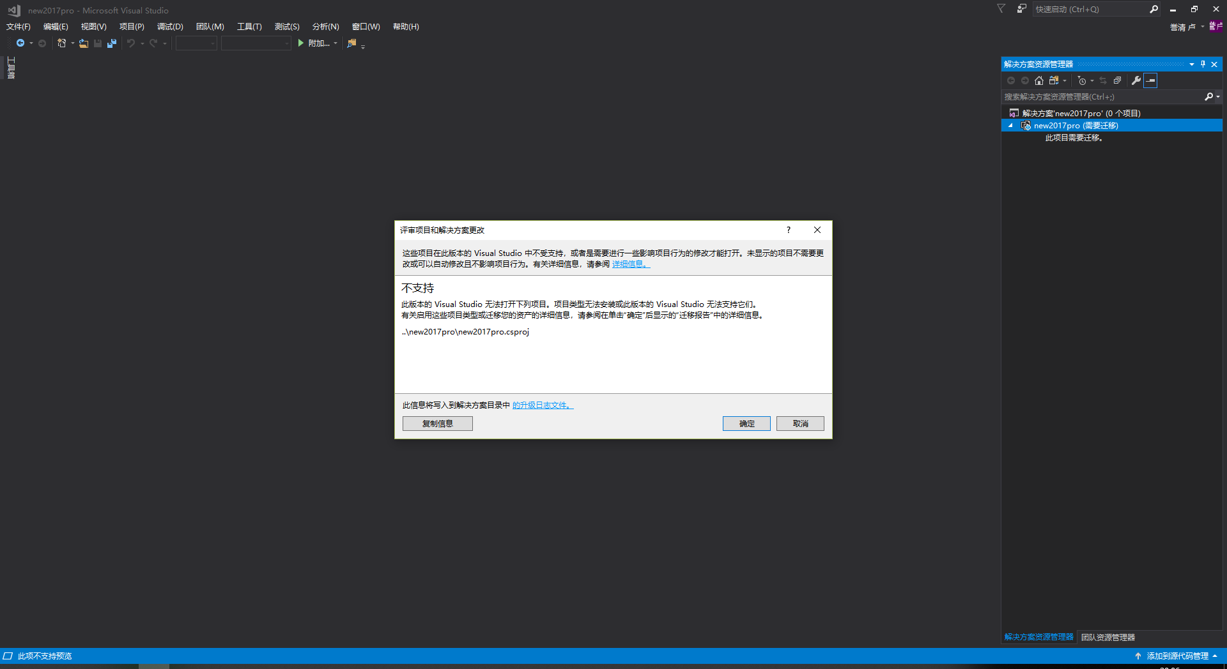This screenshot has width=1227, height=669.
Task: Click the Home icon in Solution Explorer
Action: coord(1039,80)
